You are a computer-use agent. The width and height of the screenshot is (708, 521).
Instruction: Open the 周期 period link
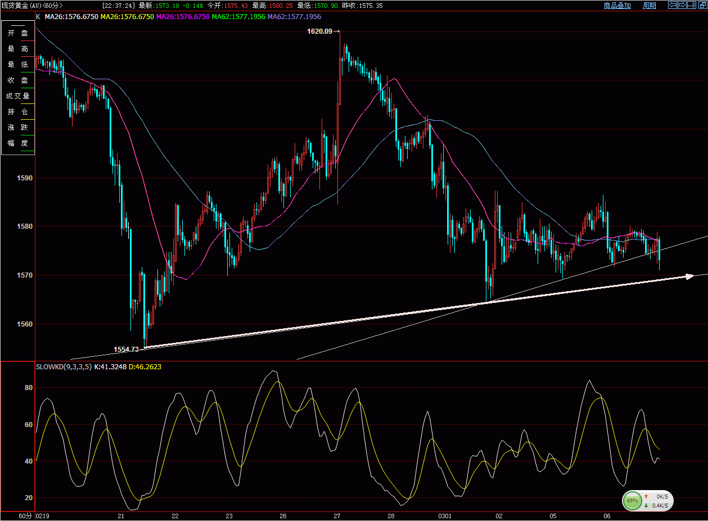[649, 6]
